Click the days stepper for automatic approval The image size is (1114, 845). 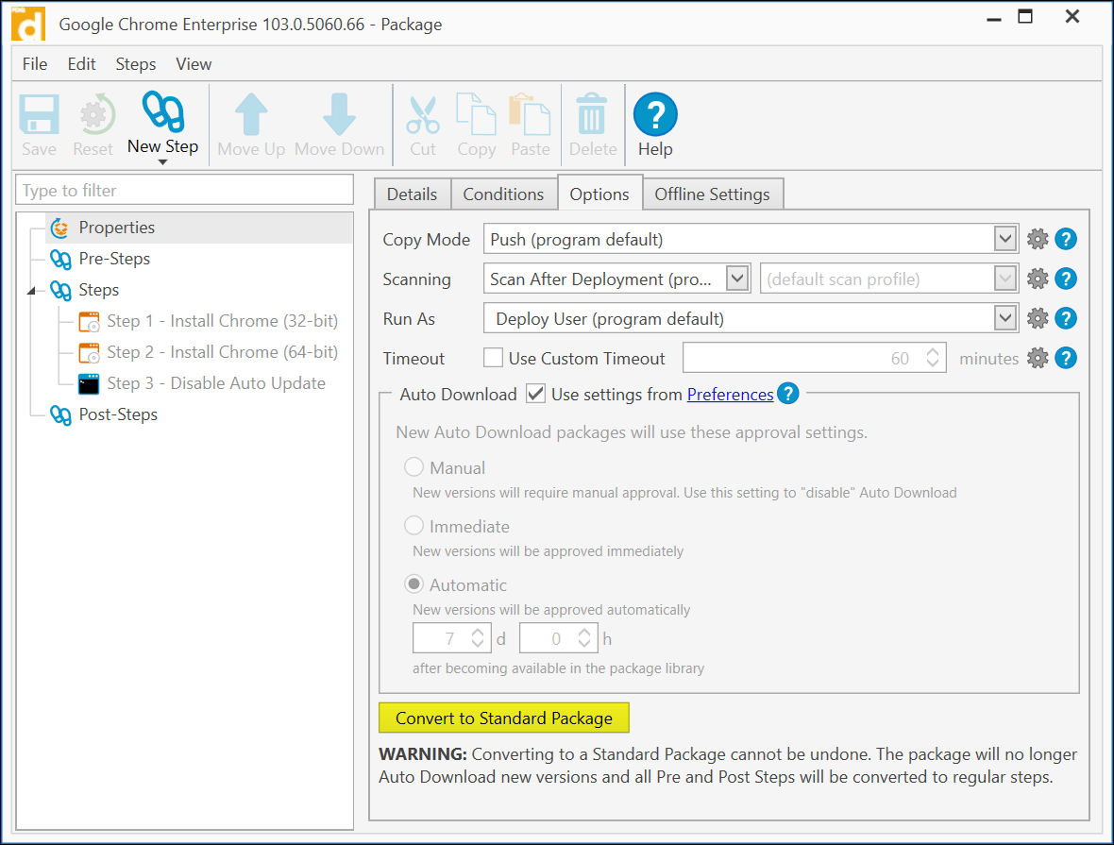point(478,639)
